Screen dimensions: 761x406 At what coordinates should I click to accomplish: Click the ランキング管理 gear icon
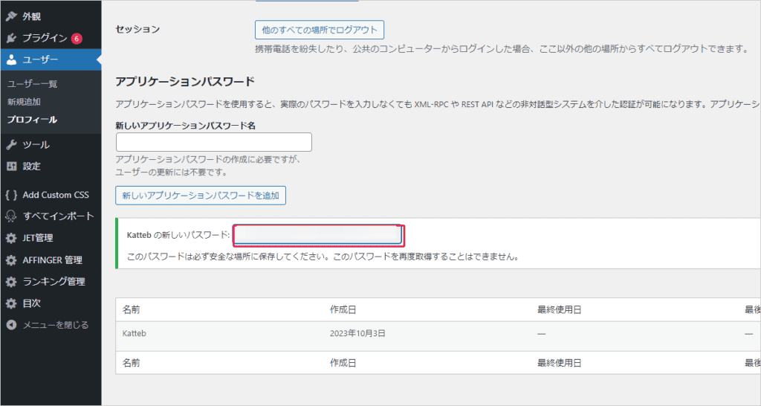click(11, 282)
